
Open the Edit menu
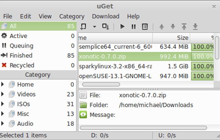[x=25, y=16]
